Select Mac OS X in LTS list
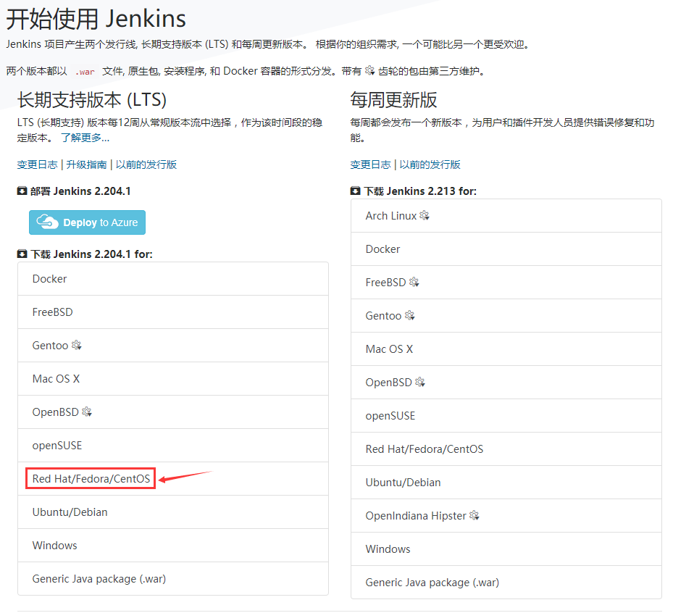This screenshot has width=673, height=613. (x=173, y=379)
